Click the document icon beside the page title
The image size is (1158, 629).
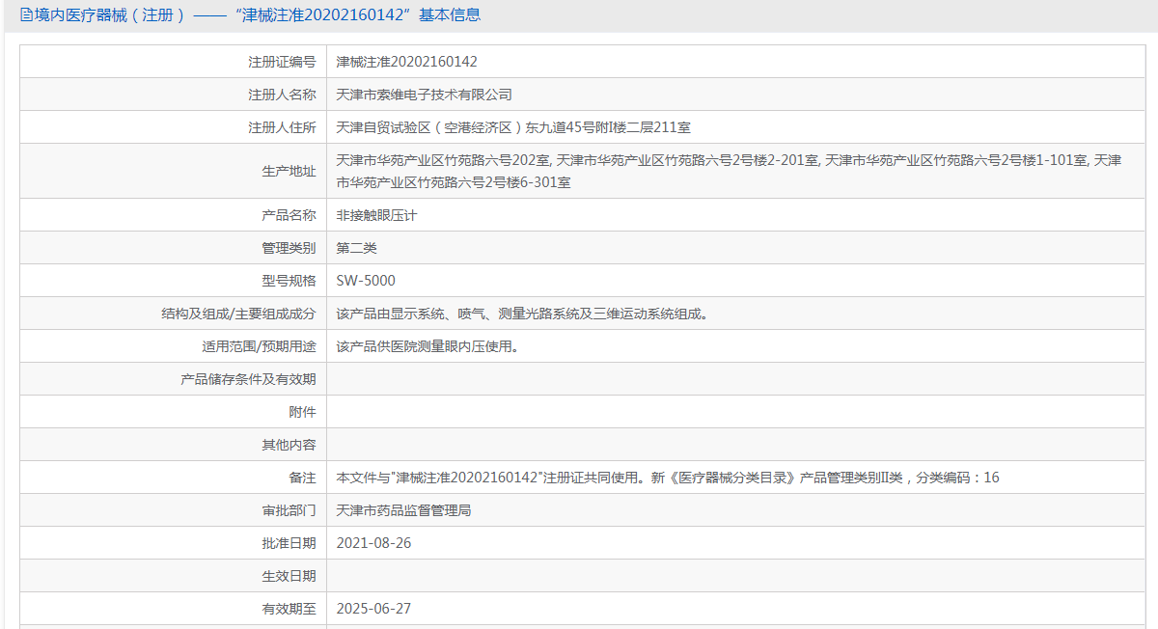[27, 15]
